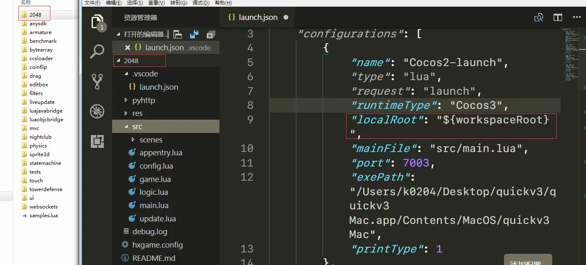Open the 调试(D) menu

click(x=201, y=3)
